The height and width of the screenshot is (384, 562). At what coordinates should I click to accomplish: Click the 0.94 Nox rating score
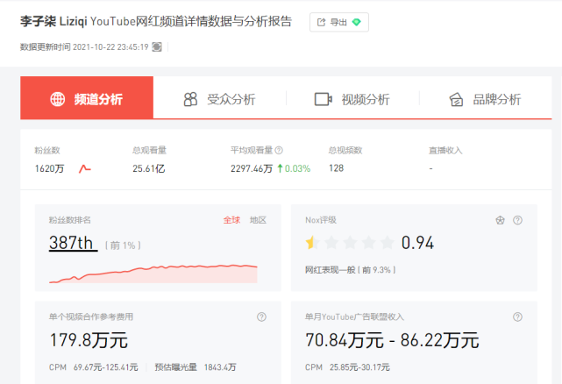click(418, 243)
